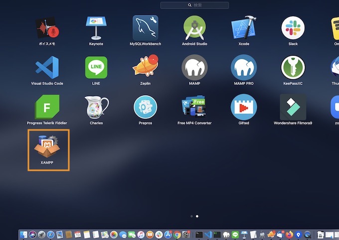339x240 pixels.
Task: Open Charles proxy app
Action: 96,108
